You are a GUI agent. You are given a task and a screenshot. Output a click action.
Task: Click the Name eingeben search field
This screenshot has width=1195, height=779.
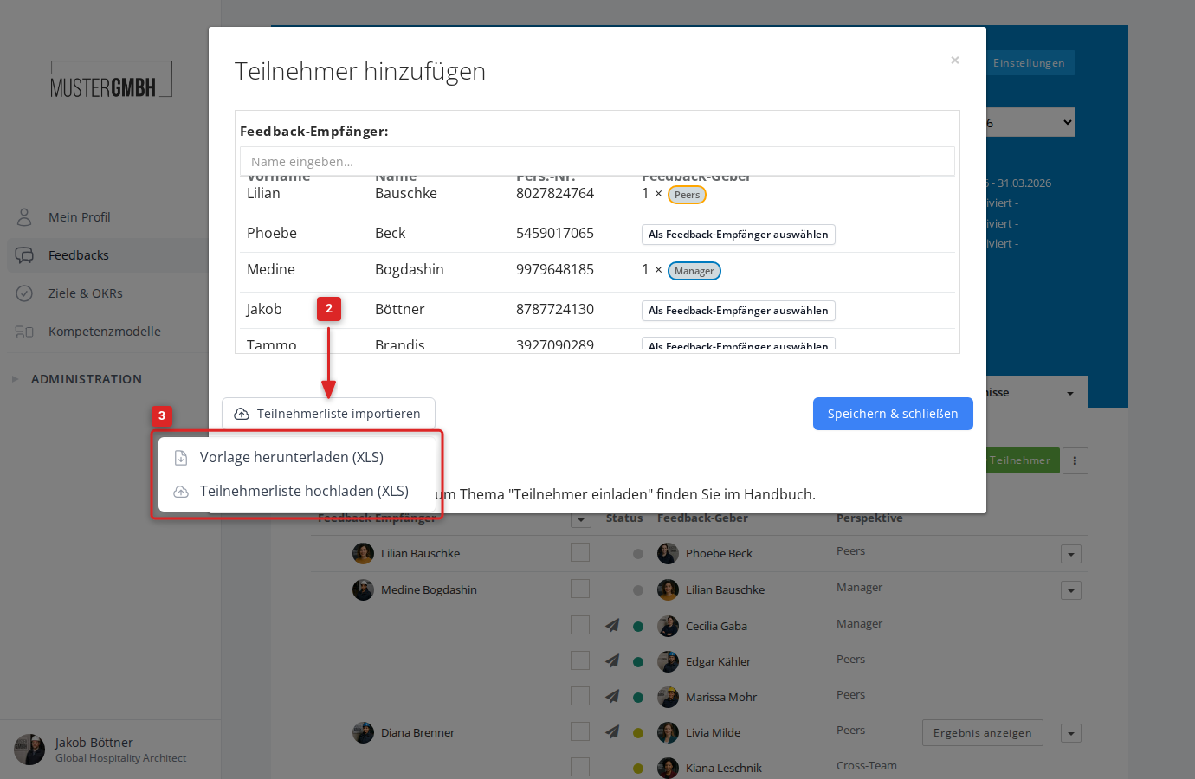click(x=597, y=162)
